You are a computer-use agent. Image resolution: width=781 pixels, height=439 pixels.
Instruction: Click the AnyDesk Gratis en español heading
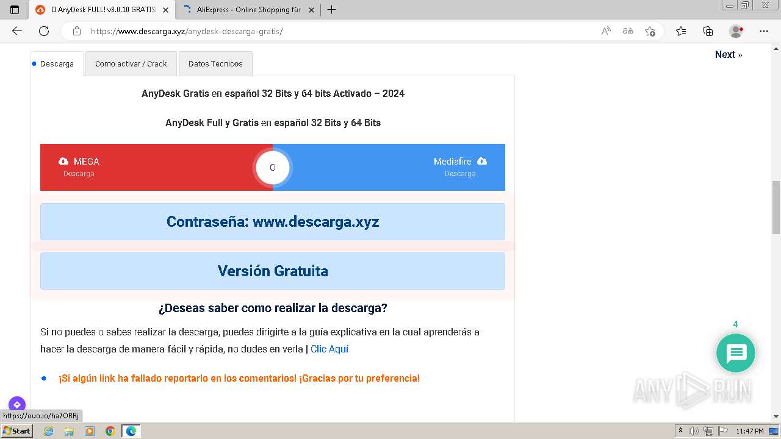coord(273,93)
